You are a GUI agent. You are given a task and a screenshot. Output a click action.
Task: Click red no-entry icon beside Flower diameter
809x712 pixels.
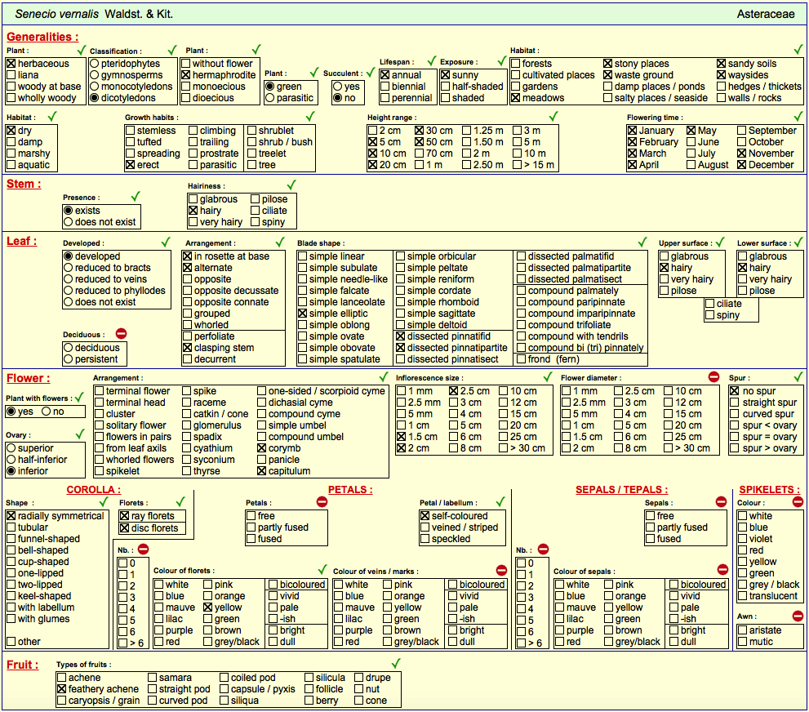[x=714, y=376]
